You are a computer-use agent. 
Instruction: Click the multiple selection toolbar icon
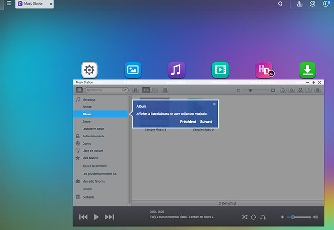[165, 90]
